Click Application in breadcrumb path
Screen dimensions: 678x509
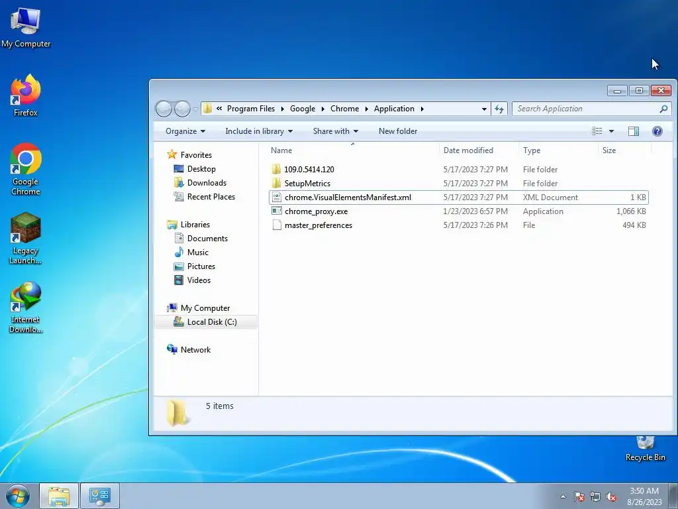(x=394, y=109)
